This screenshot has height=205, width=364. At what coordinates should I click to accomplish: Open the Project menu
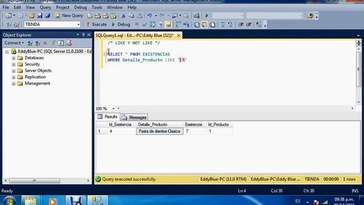pyautogui.click(x=63, y=7)
